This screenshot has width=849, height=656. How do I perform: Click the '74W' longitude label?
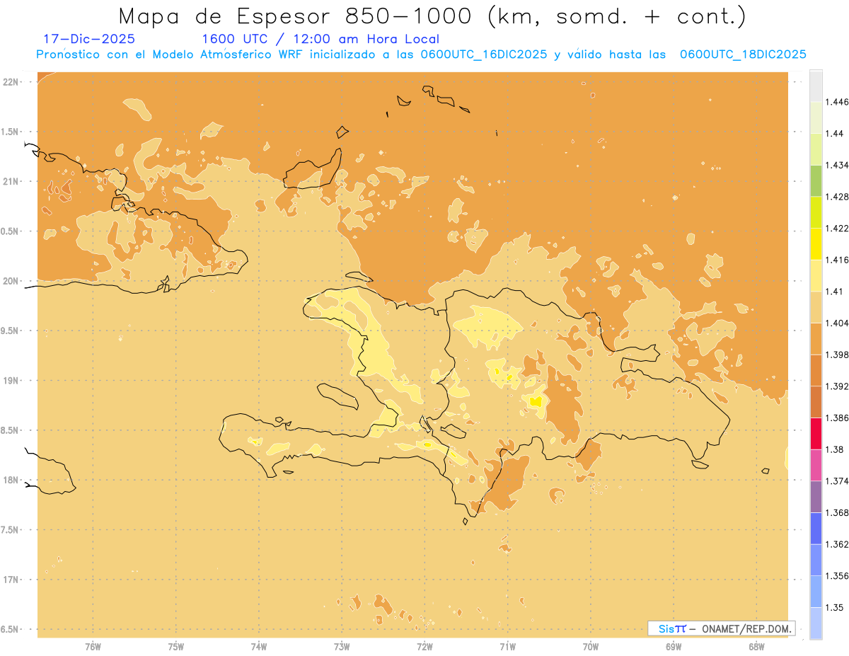click(259, 647)
